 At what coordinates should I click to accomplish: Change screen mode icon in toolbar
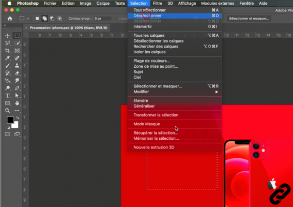(17, 134)
